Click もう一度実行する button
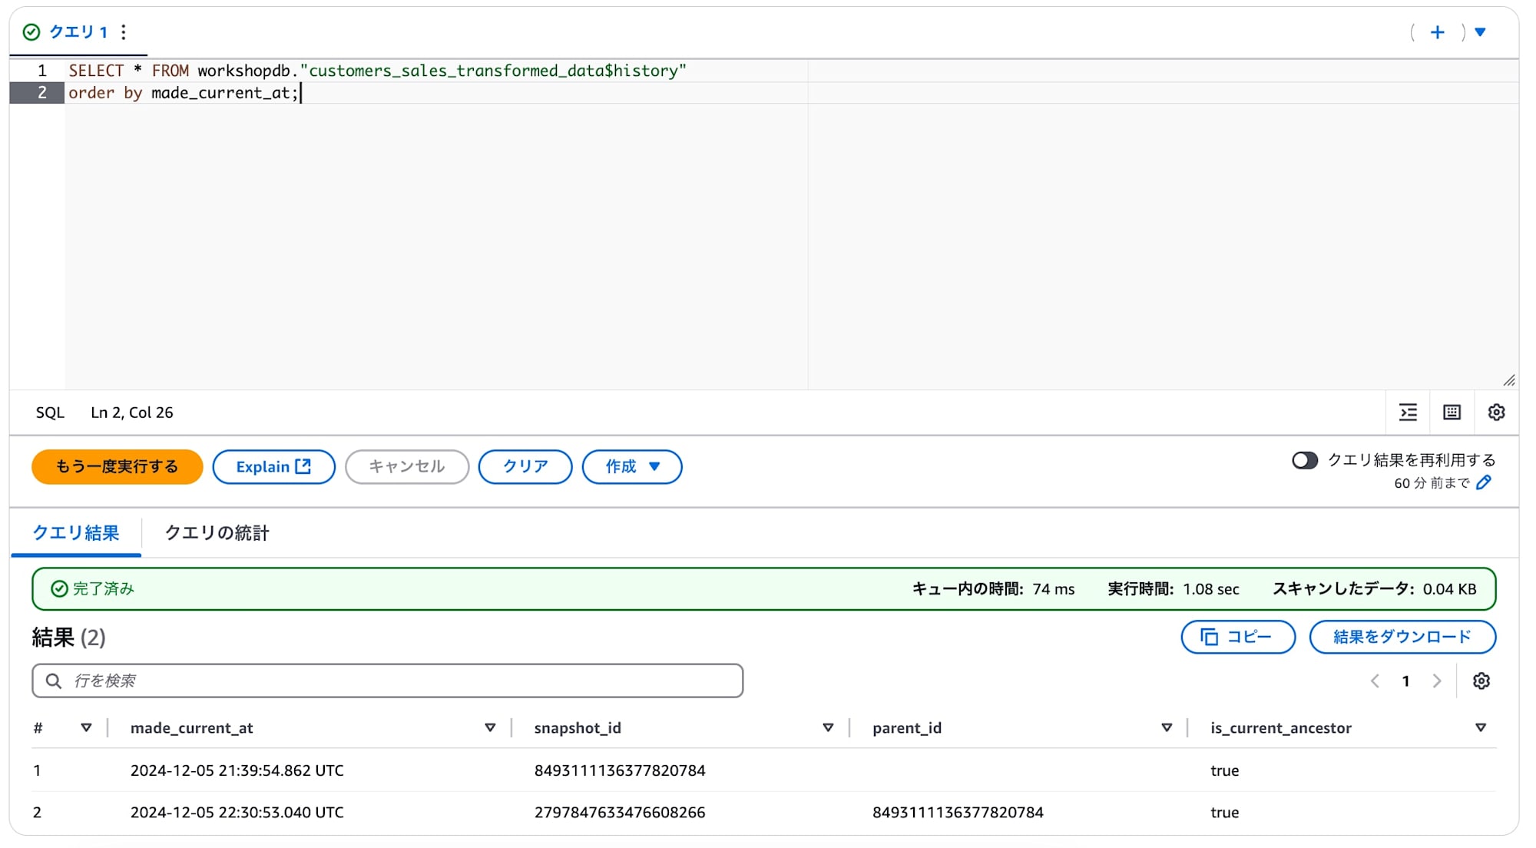The image size is (1536, 848). [x=117, y=467]
